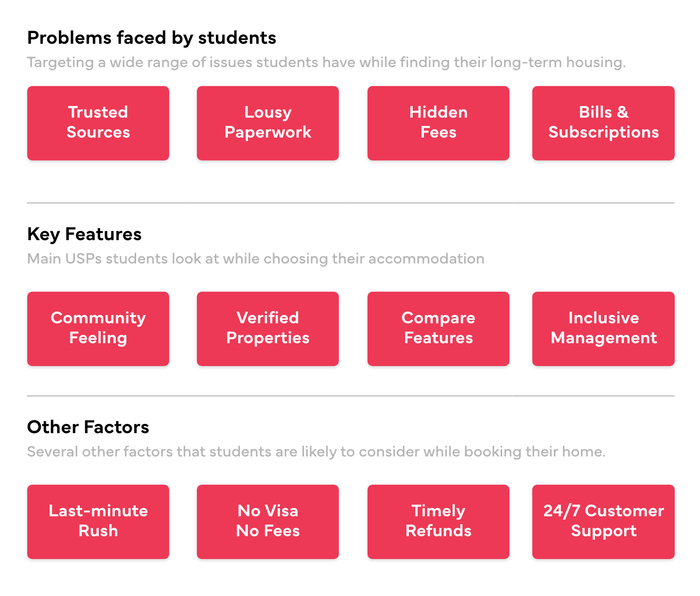Click the Several other factors subtitle text
The width and height of the screenshot is (700, 596).
click(x=316, y=452)
